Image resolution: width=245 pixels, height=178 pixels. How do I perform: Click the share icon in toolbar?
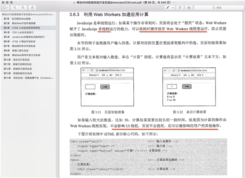[x=32, y=7]
